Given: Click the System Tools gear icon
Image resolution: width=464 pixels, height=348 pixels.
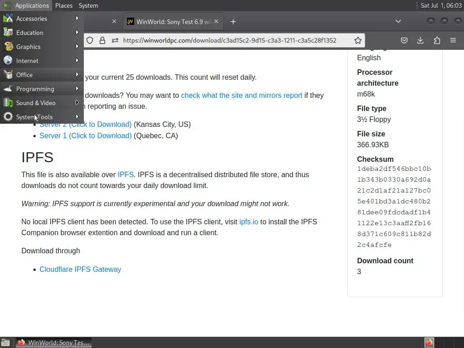Looking at the screenshot, I should pos(8,117).
